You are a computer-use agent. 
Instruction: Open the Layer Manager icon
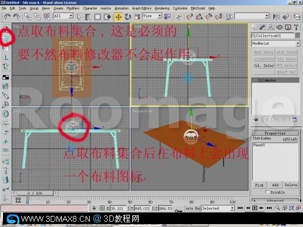(297, 17)
